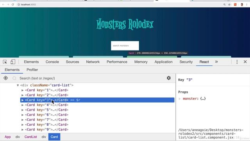
Task: Open the Memory tab
Action: pyautogui.click(x=141, y=62)
